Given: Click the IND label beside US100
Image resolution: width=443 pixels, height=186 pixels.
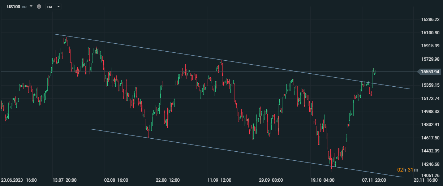Looking at the screenshot, I should pos(24,7).
